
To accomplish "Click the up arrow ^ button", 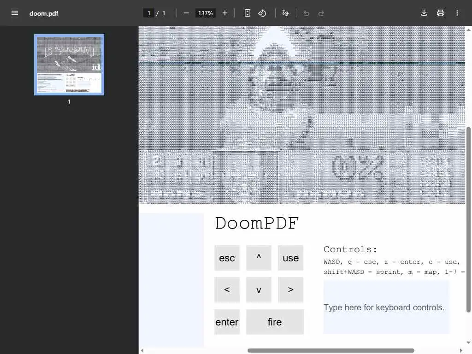I will pyautogui.click(x=259, y=258).
